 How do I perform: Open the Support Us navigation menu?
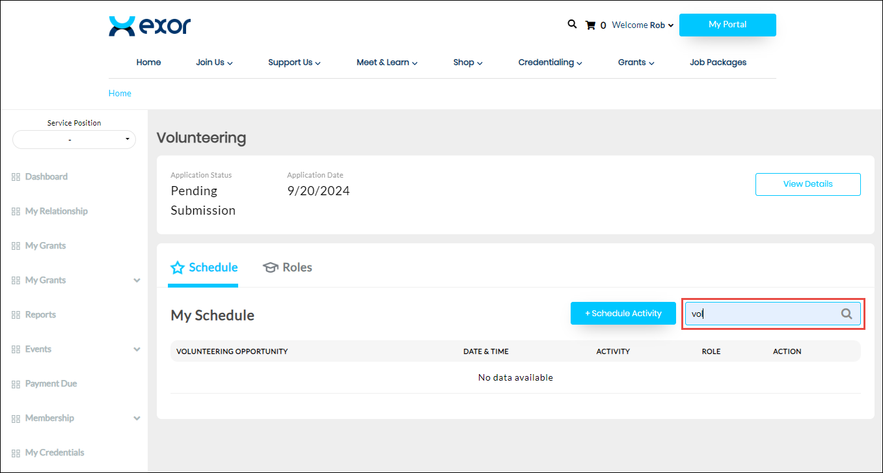pos(294,62)
